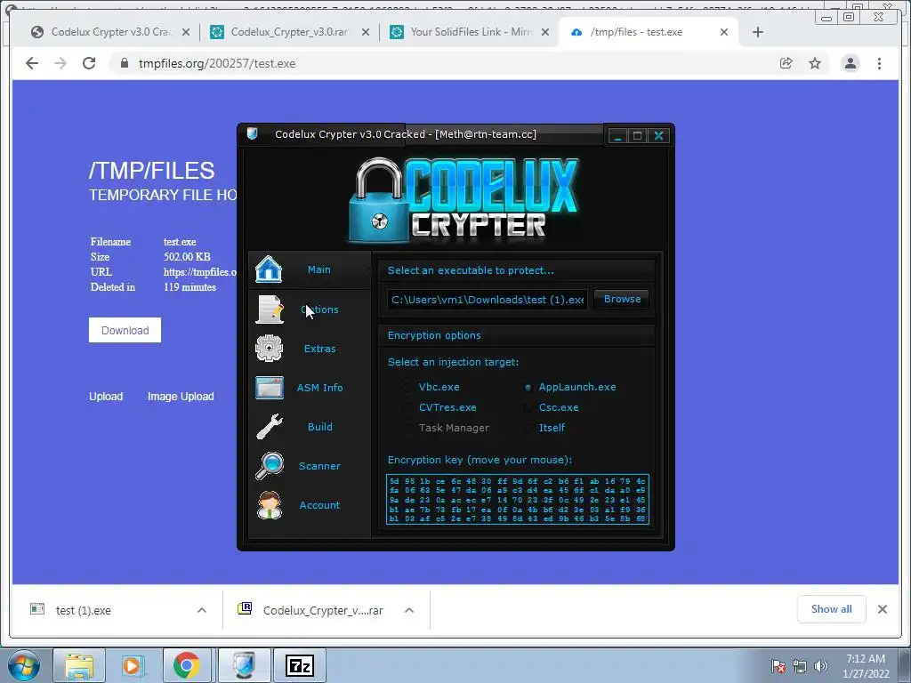This screenshot has width=911, height=683.
Task: Click the Chrome forward arrow
Action: [x=60, y=63]
